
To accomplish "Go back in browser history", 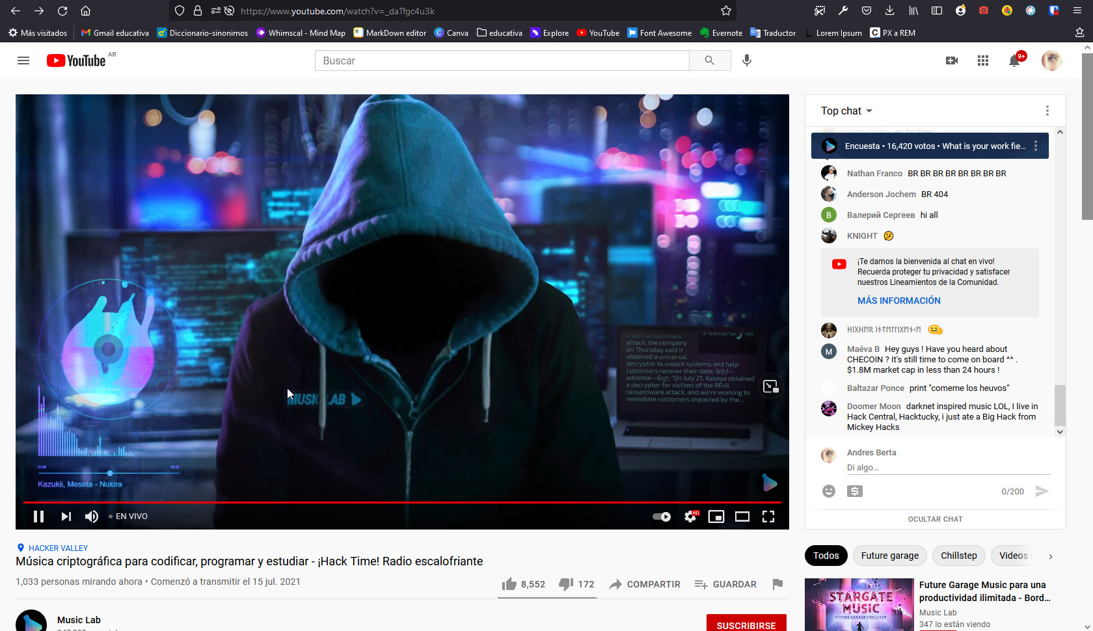I will pos(16,11).
